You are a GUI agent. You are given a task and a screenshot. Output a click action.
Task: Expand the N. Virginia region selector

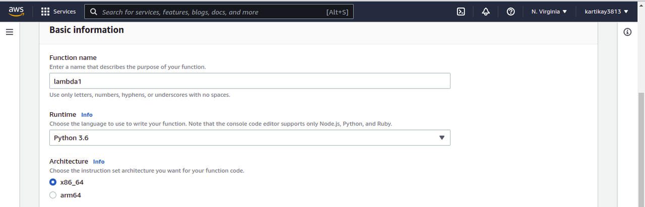(549, 12)
